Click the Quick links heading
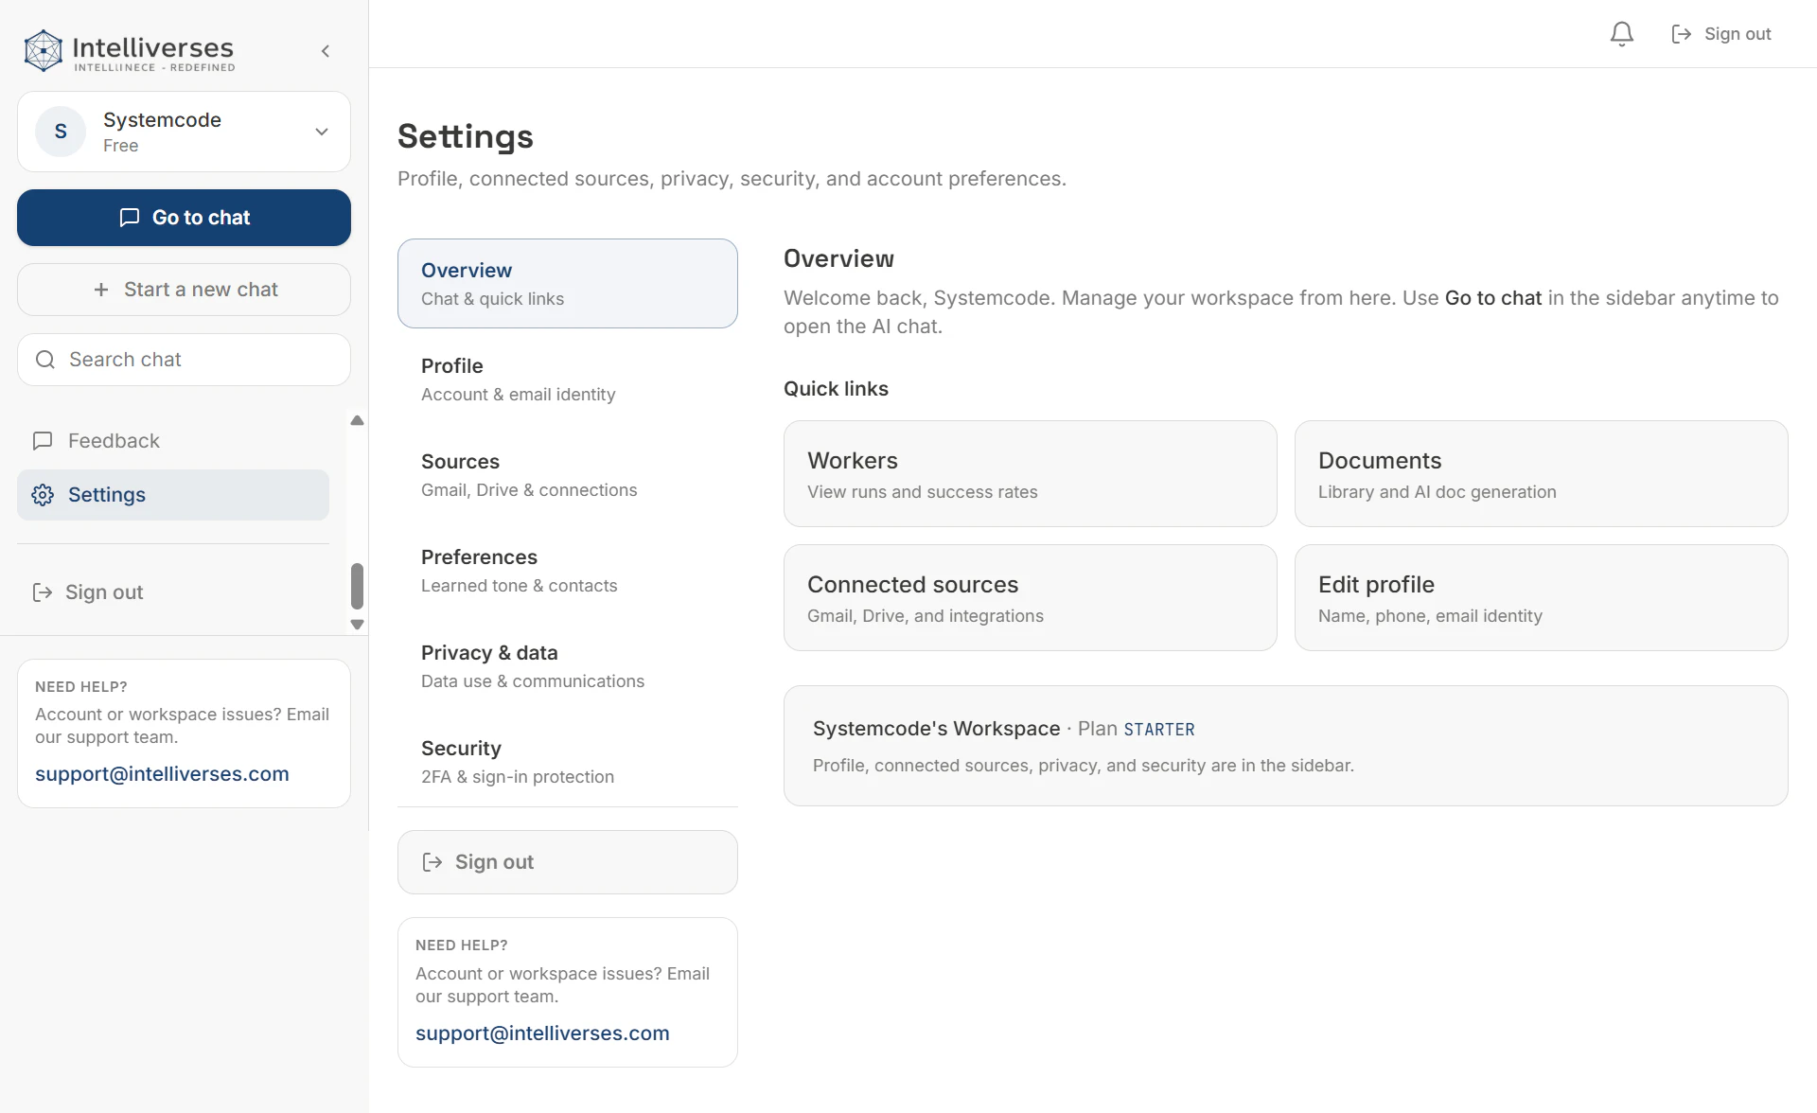 point(836,389)
